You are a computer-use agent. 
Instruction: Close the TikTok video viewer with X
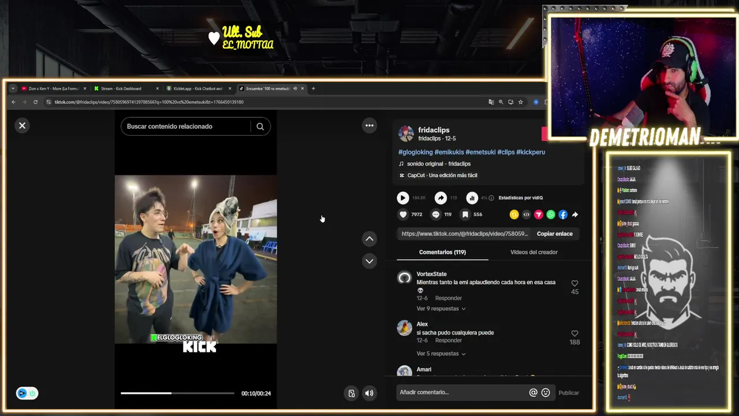coord(22,125)
